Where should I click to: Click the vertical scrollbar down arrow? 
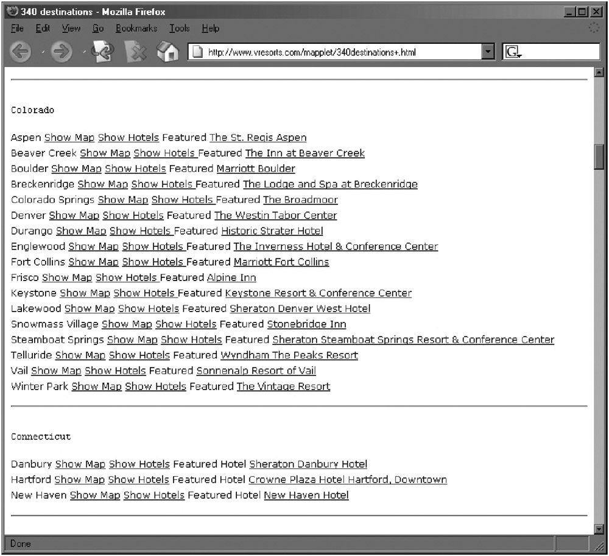(x=599, y=529)
